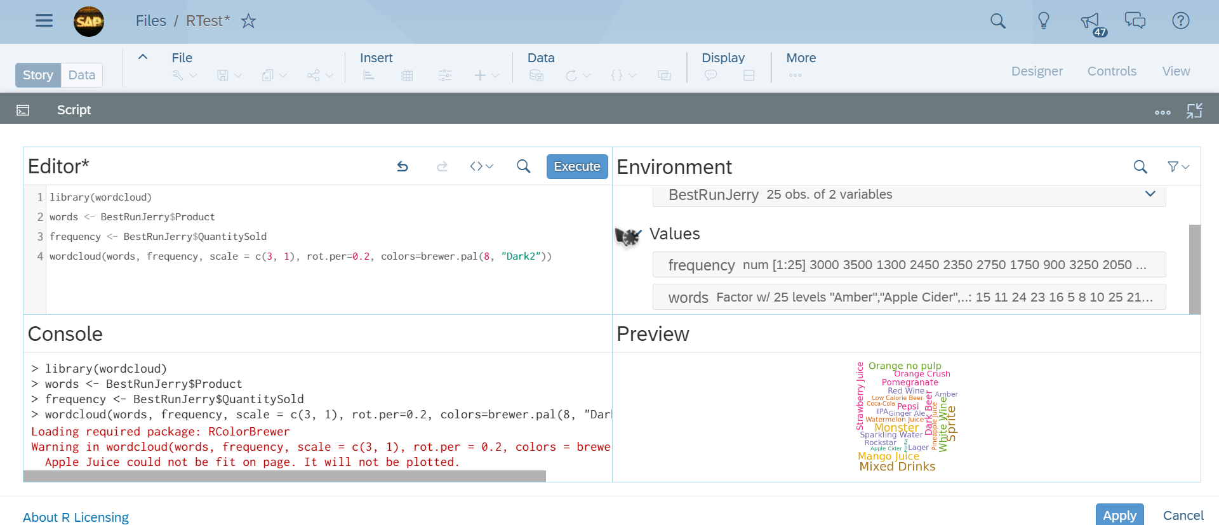The width and height of the screenshot is (1219, 525).
Task: Expand the BestRunJerry data frame
Action: (1150, 194)
